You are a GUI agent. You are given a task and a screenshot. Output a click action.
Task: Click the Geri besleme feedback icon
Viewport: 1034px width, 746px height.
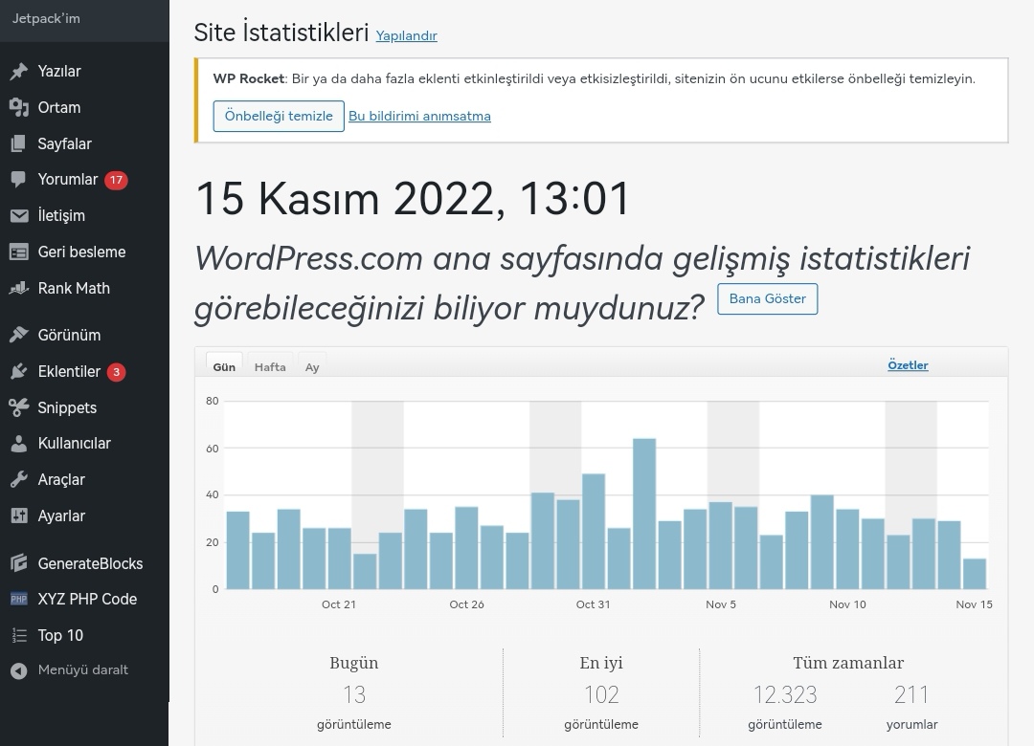(x=19, y=252)
